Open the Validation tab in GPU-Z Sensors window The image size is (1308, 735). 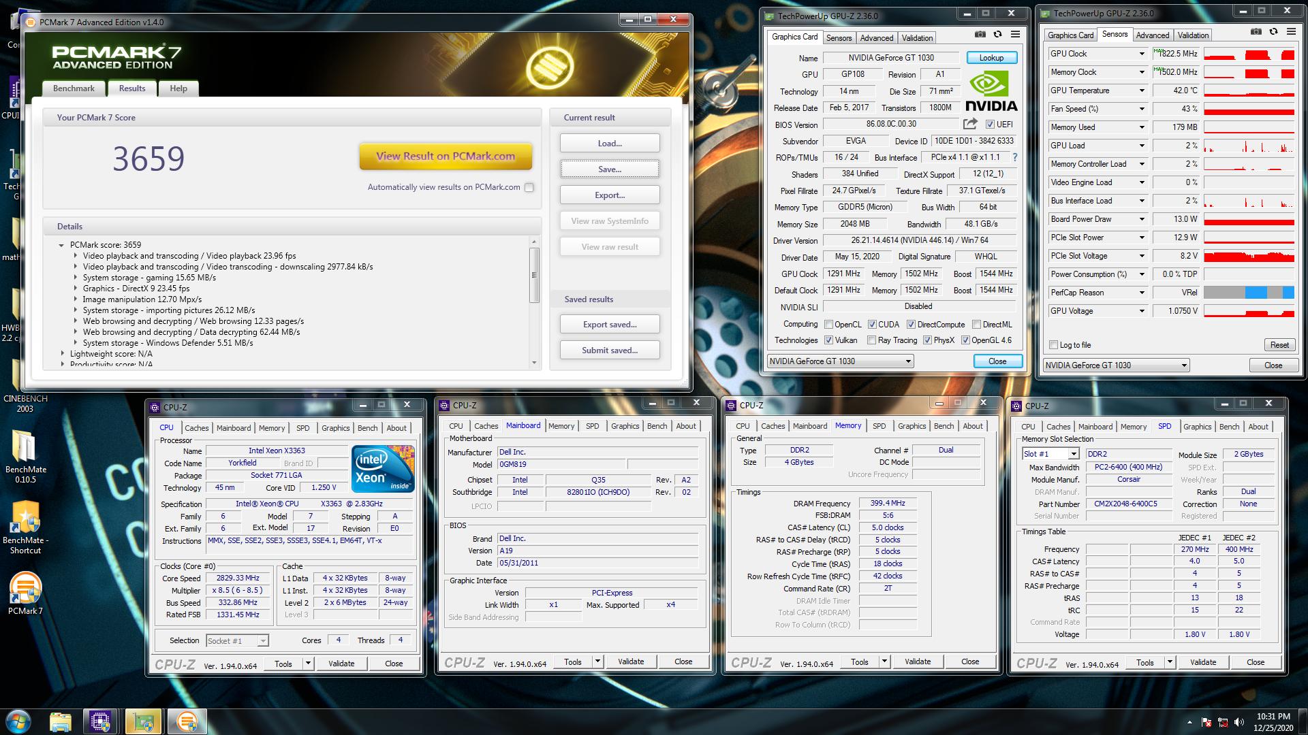pos(1193,35)
